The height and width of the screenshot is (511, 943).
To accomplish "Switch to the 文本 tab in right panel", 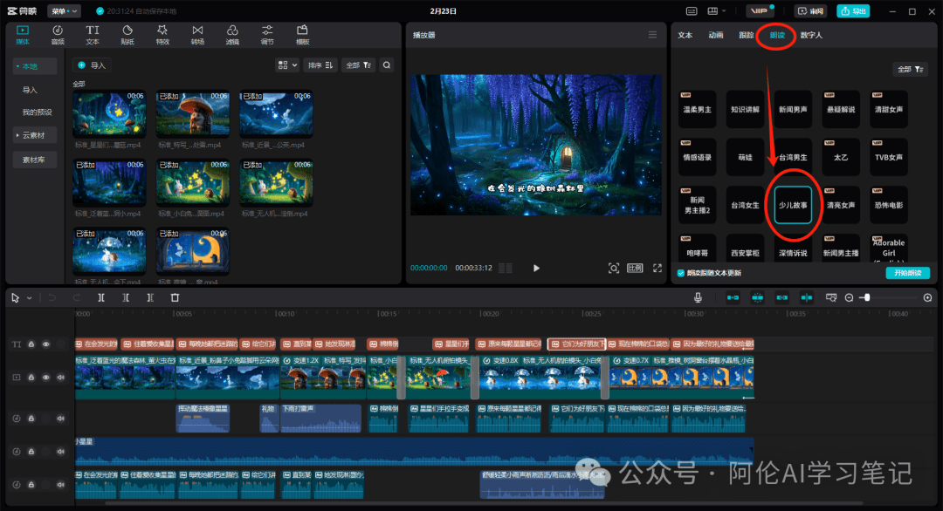I will coord(685,35).
